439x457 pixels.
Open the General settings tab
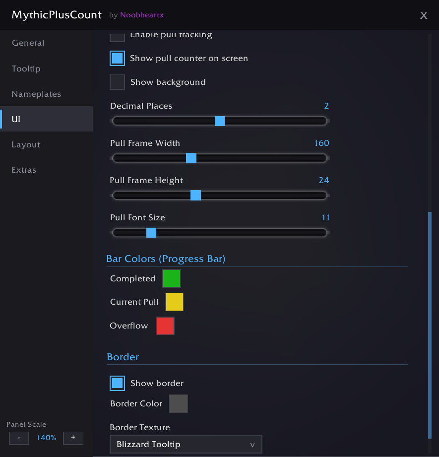(x=28, y=43)
